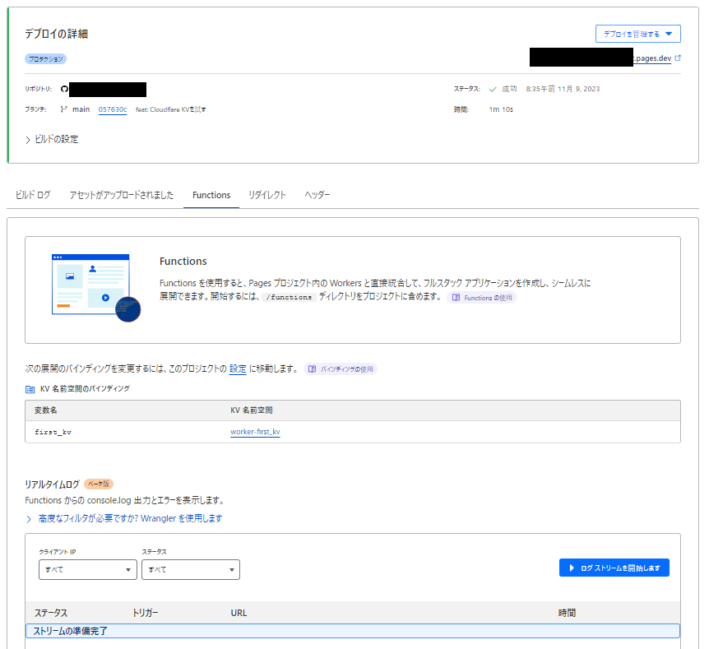Select the first_kv variable name
Image resolution: width=709 pixels, height=649 pixels.
pyautogui.click(x=53, y=433)
